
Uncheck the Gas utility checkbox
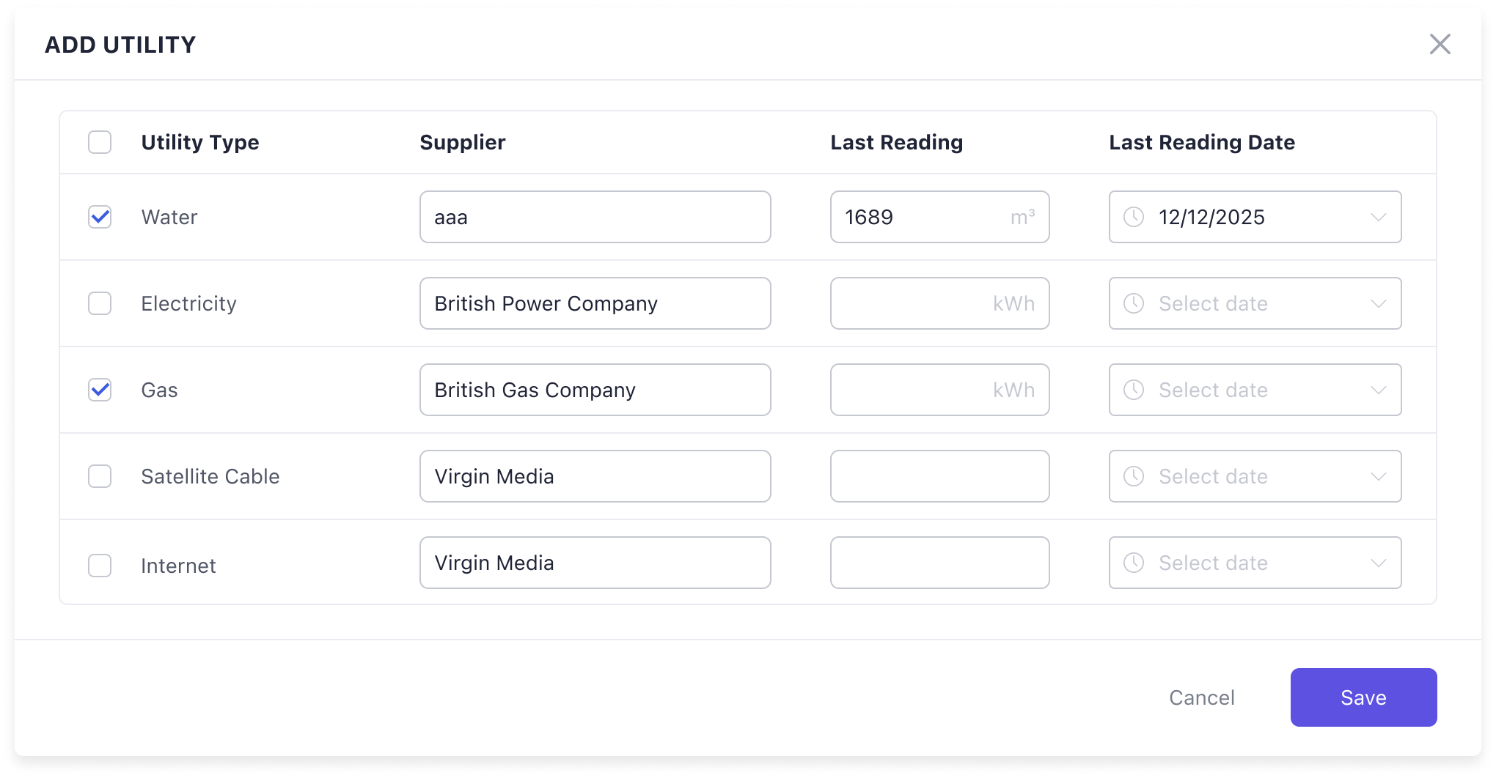pyautogui.click(x=100, y=390)
